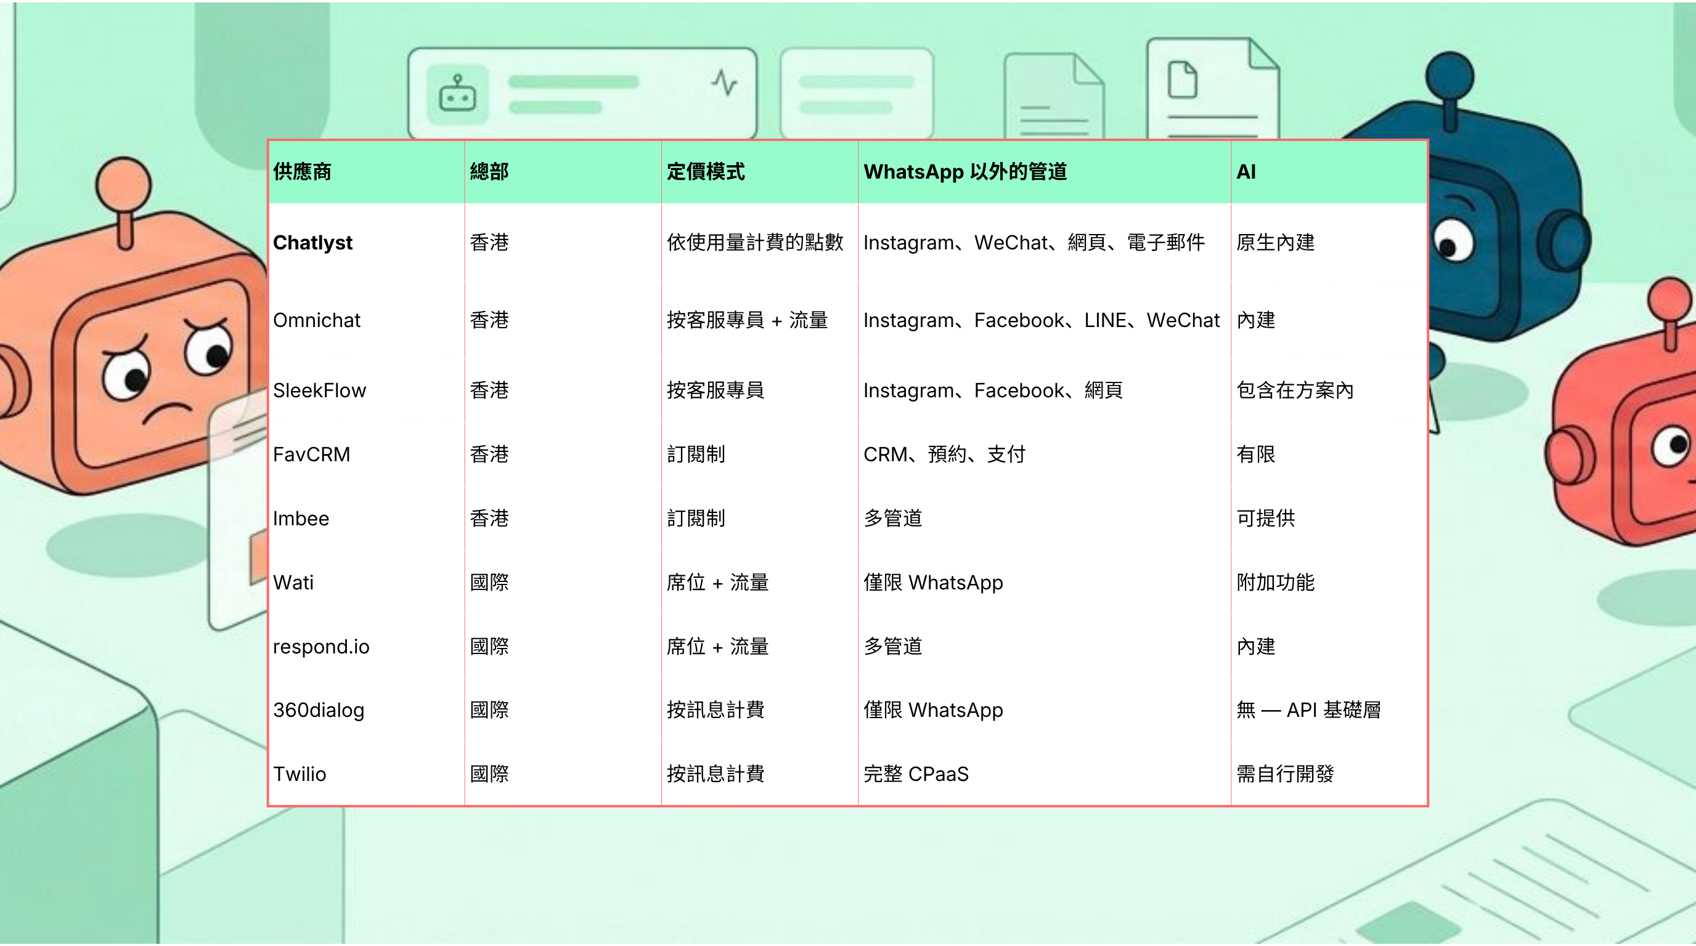Select the SleekFlow vendor cell
The image size is (1696, 946).
pos(366,390)
